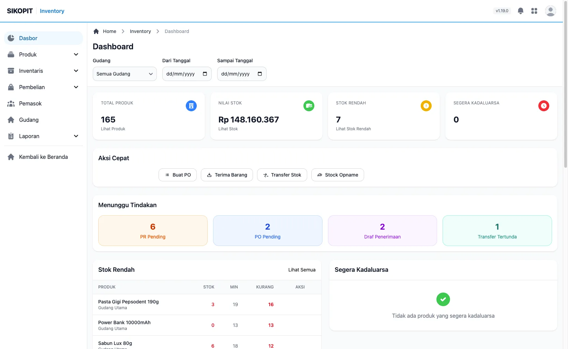Open the notifications bell
Image resolution: width=568 pixels, height=349 pixels.
520,11
